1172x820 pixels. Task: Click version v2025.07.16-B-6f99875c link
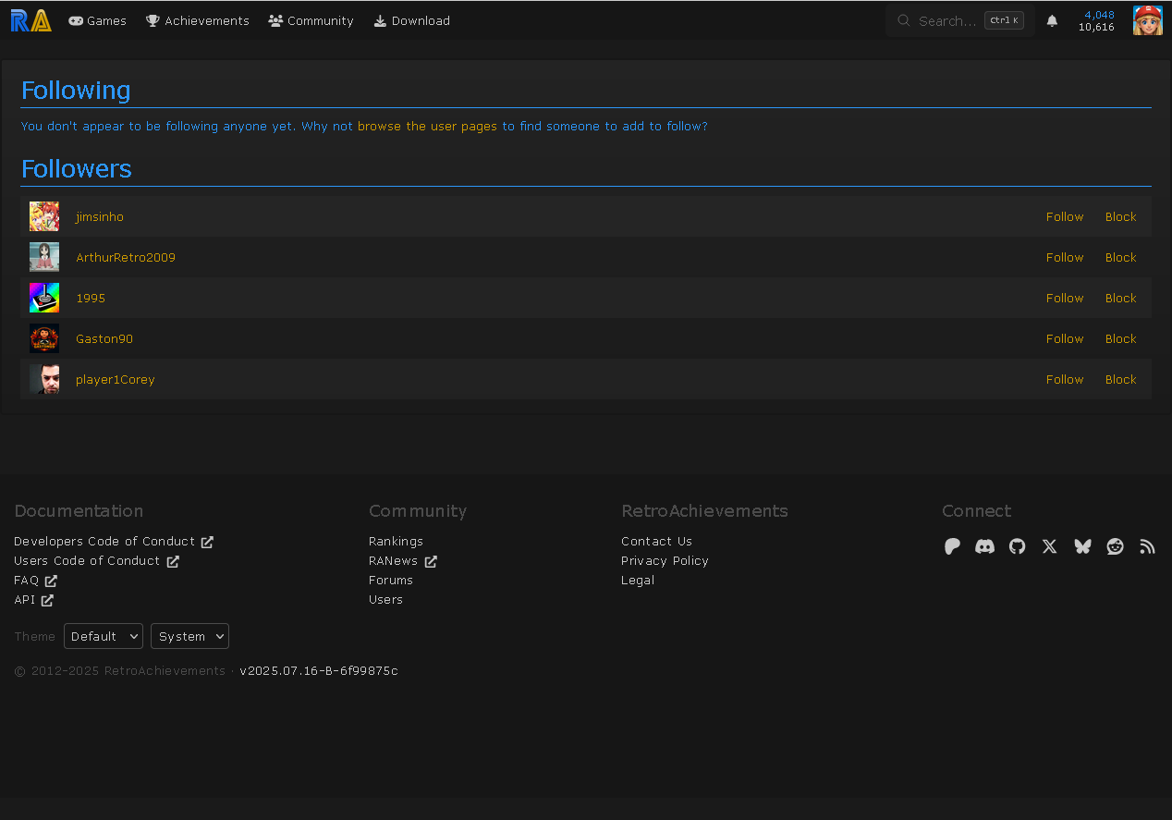coord(319,671)
